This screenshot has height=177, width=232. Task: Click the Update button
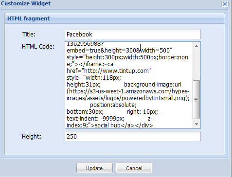click(94, 168)
